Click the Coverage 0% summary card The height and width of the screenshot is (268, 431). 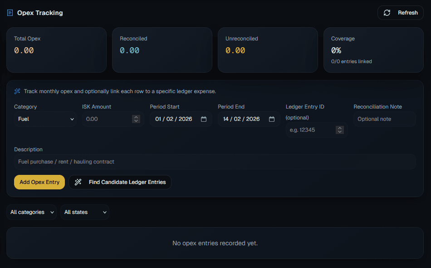click(x=373, y=50)
